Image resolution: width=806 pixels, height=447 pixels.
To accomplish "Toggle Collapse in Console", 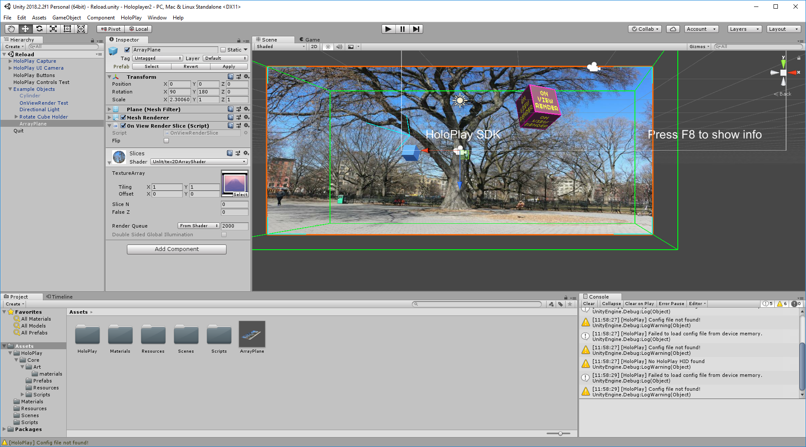I will click(x=611, y=304).
